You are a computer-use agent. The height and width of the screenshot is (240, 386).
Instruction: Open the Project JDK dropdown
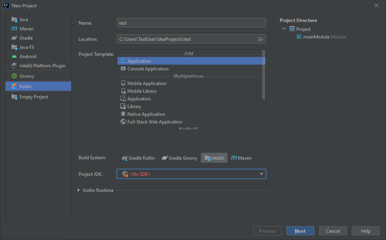191,174
